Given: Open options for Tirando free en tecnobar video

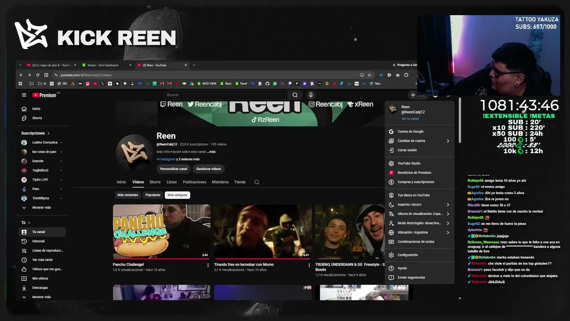Looking at the screenshot, I should [309, 265].
